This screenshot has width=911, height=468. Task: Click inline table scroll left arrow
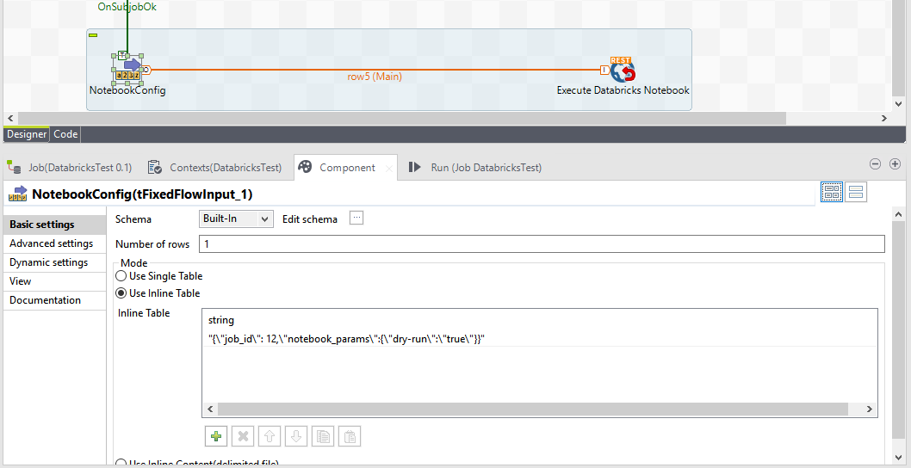click(210, 409)
